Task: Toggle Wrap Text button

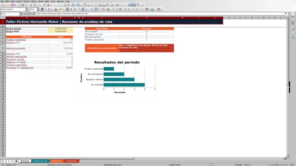Action: pyautogui.click(x=91, y=9)
